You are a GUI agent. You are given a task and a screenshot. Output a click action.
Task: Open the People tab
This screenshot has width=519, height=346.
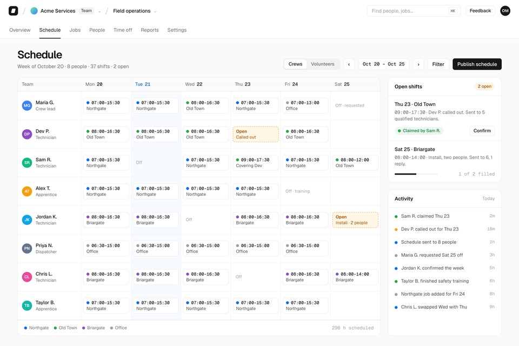tap(97, 30)
